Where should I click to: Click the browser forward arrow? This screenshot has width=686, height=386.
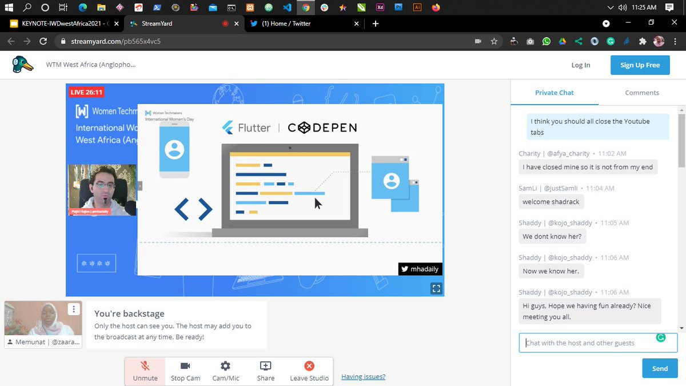pyautogui.click(x=27, y=42)
